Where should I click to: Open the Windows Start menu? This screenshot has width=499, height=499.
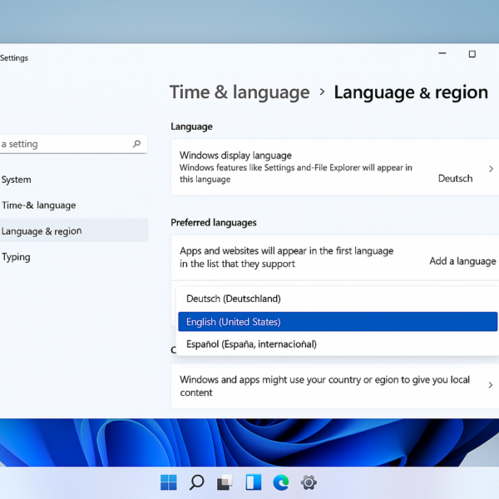[169, 482]
